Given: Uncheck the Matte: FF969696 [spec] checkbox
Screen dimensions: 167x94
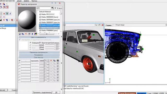Looking at the screenshot, I should [x=40, y=31].
